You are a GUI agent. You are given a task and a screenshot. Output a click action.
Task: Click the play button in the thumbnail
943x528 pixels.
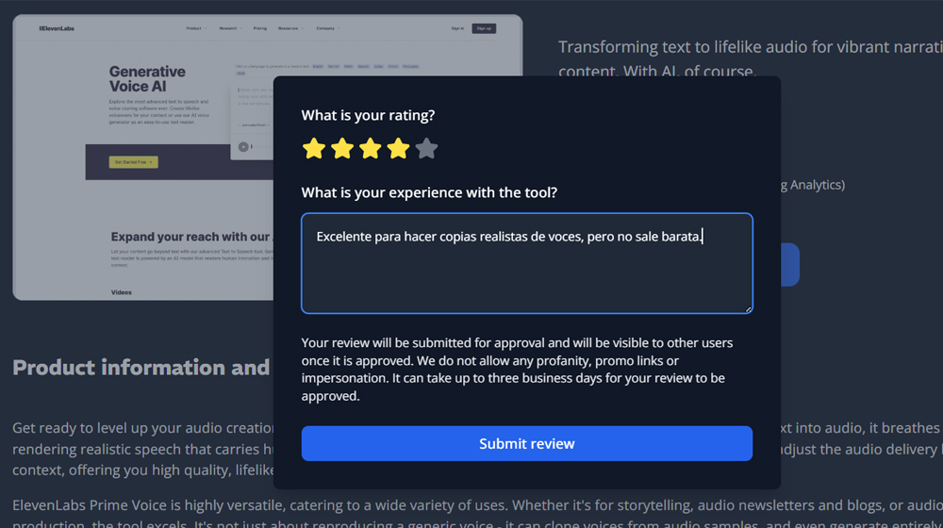tap(243, 147)
